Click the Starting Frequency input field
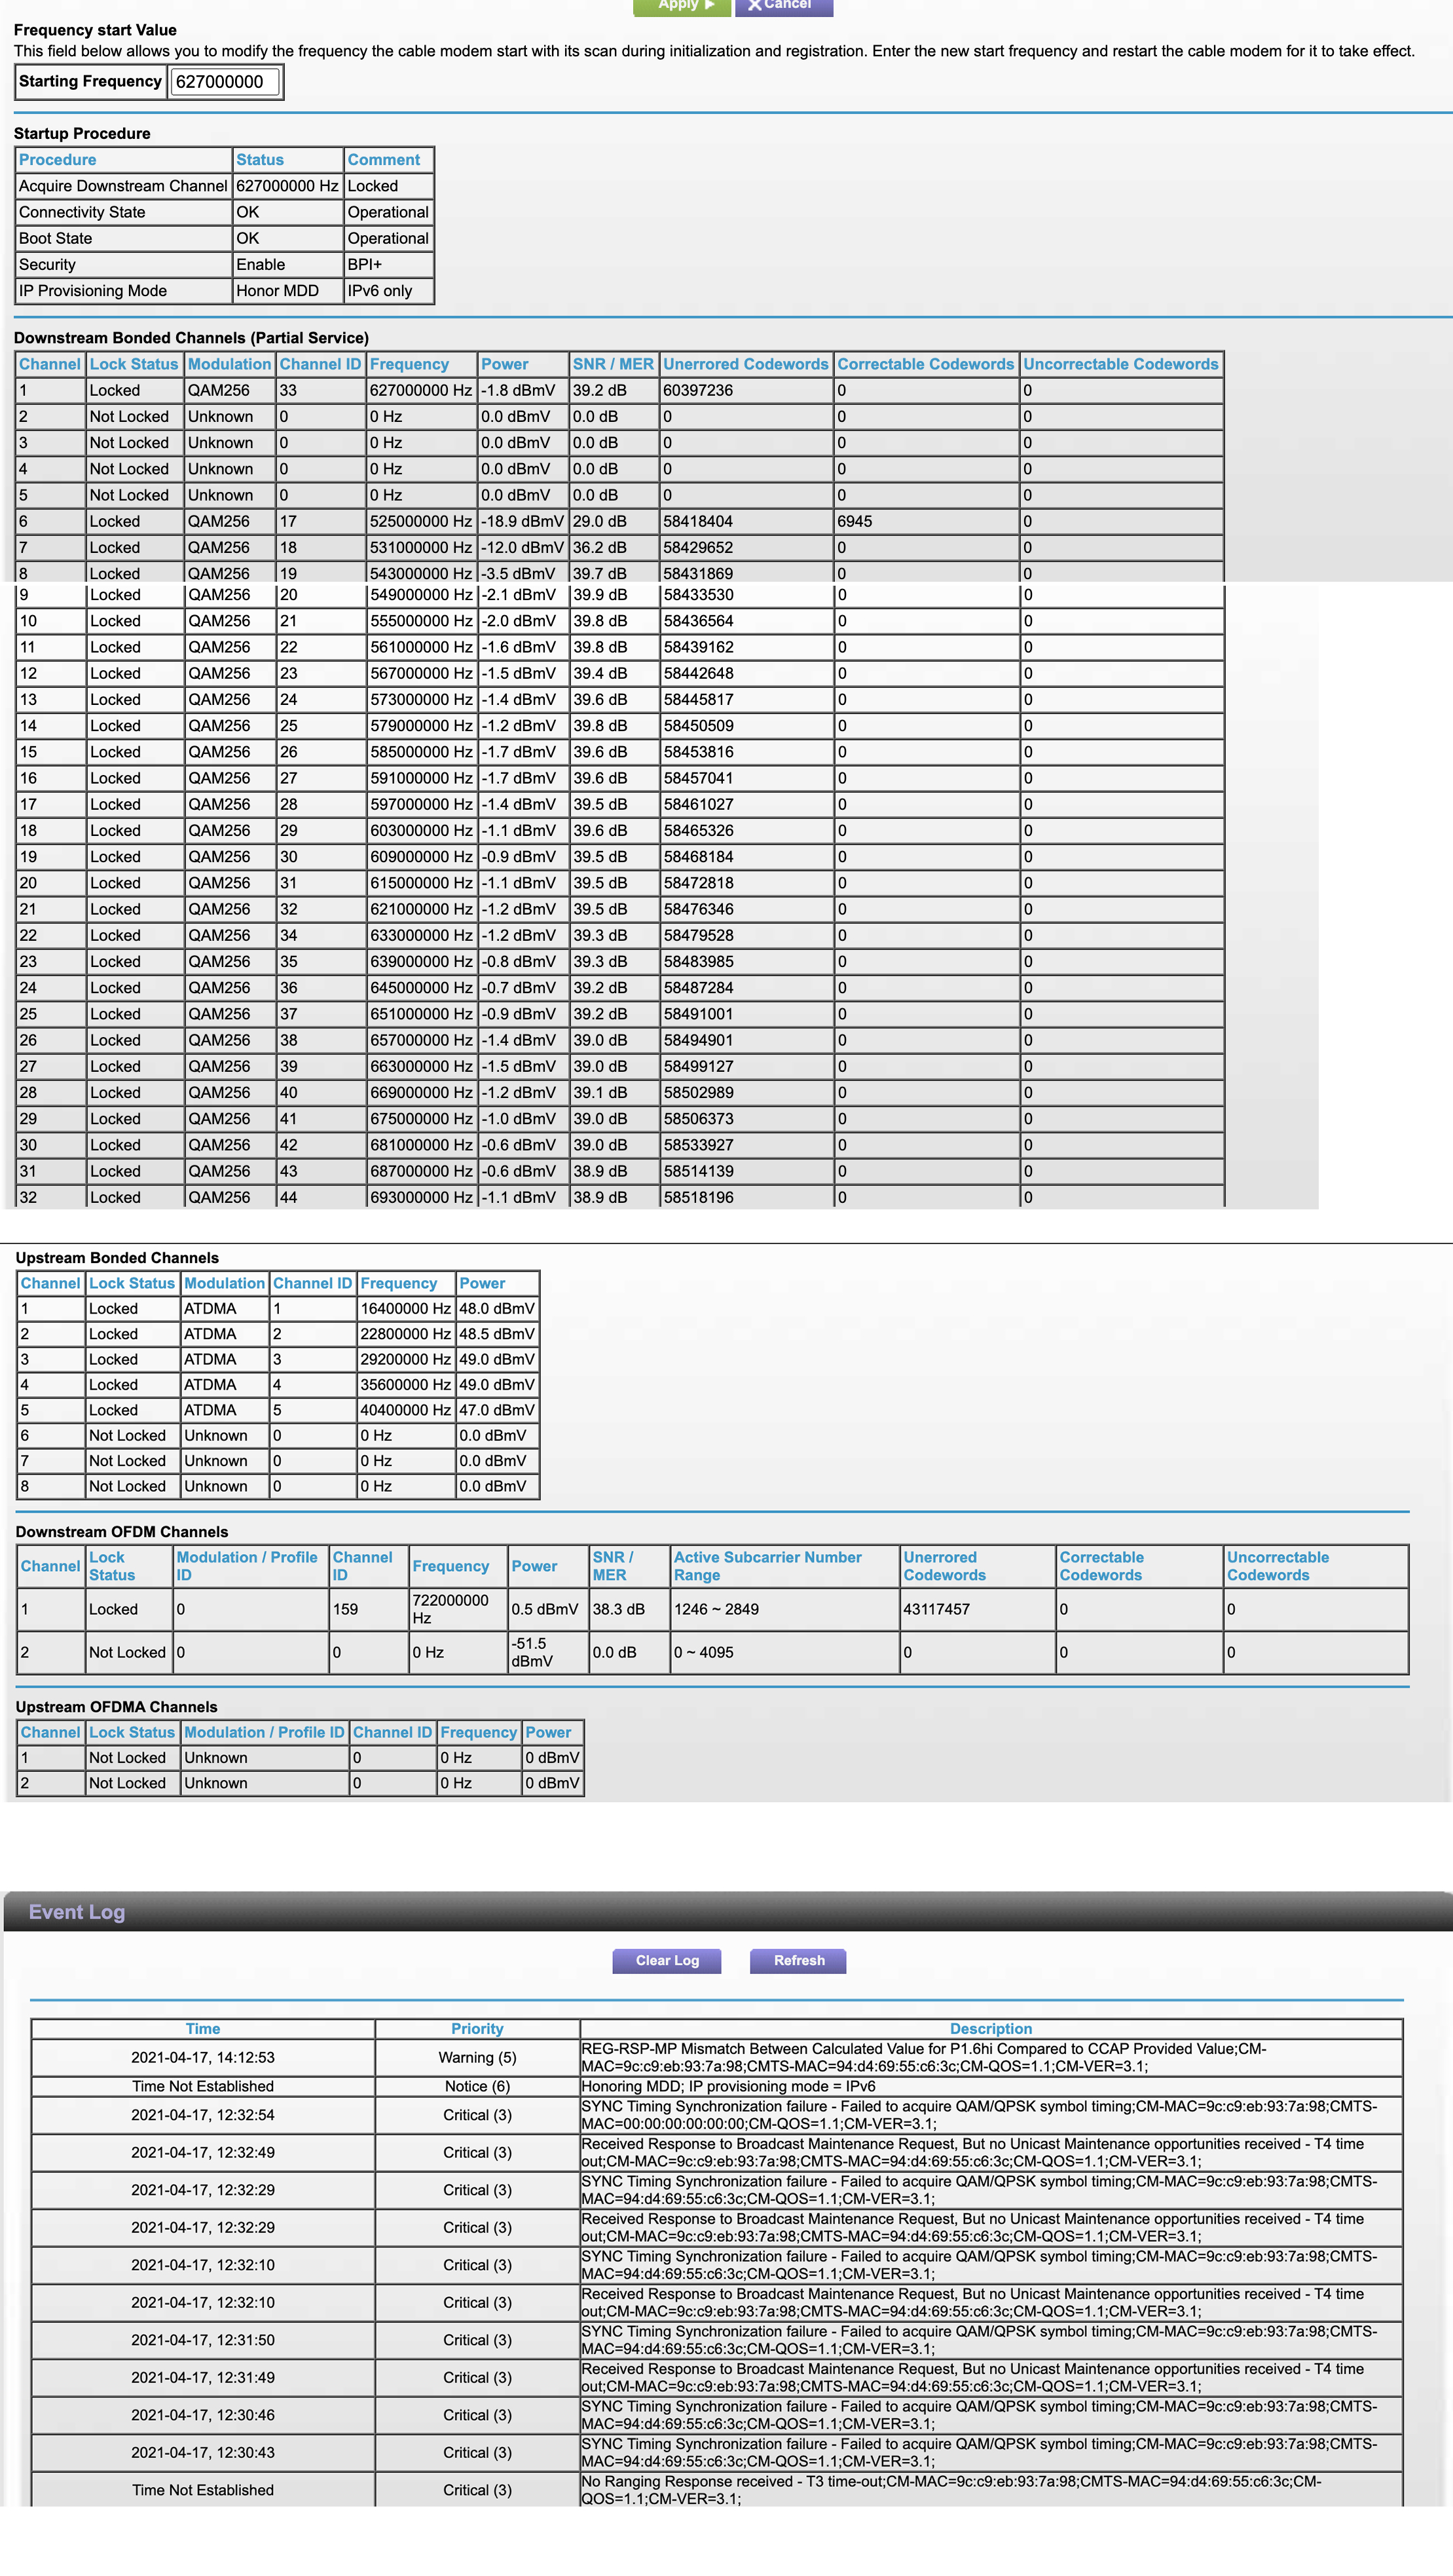This screenshot has height=2576, width=1453. click(225, 82)
